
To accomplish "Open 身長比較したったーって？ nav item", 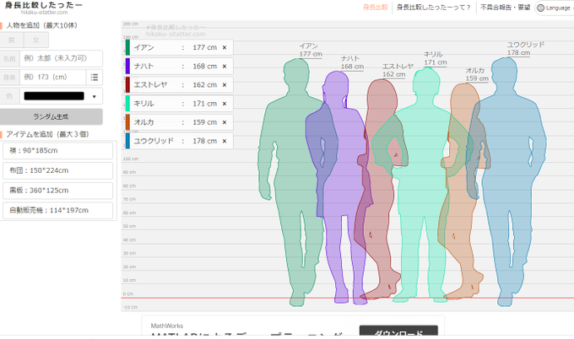I will [433, 8].
